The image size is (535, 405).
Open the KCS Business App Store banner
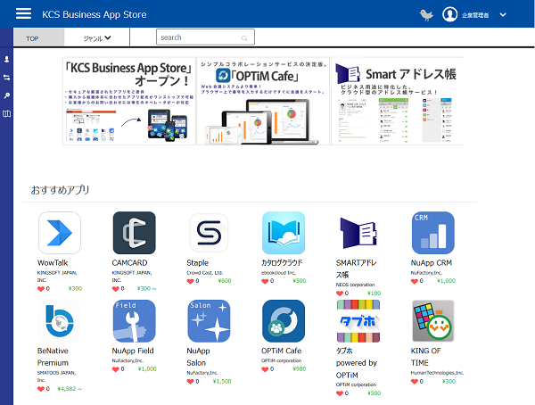129,101
